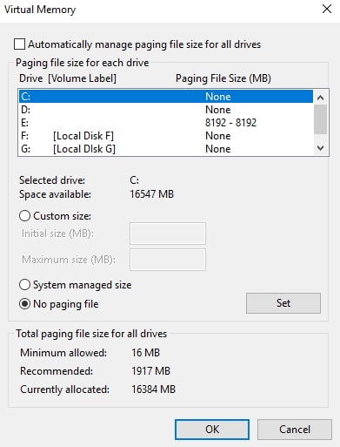This screenshot has height=447, width=340.
Task: Cancel the Virtual Memory dialog
Action: (x=295, y=430)
